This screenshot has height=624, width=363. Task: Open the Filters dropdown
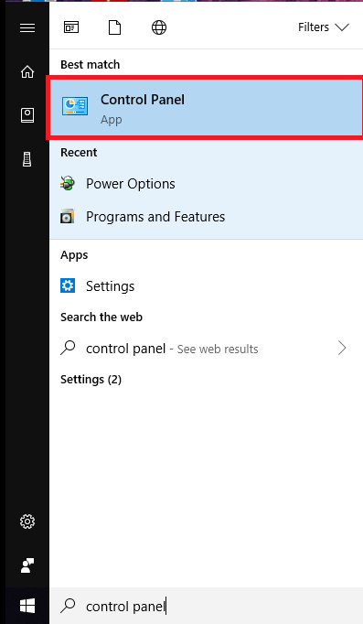coord(324,27)
